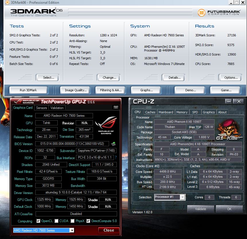247x239 pixels.
Task: Switch to the Validation tab in GPU-Z
Action: pos(57,108)
